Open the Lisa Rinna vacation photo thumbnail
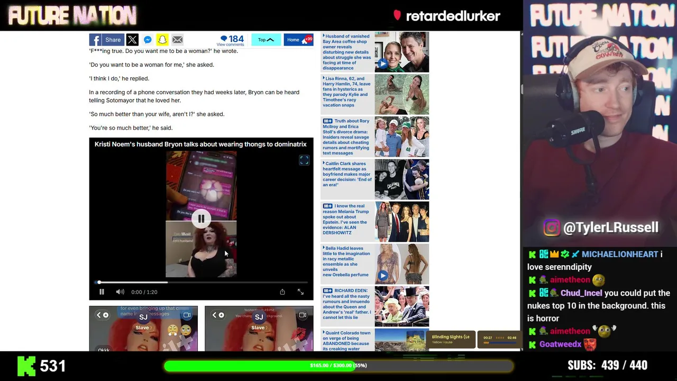Viewport: 677px width, 381px height. pos(402,94)
